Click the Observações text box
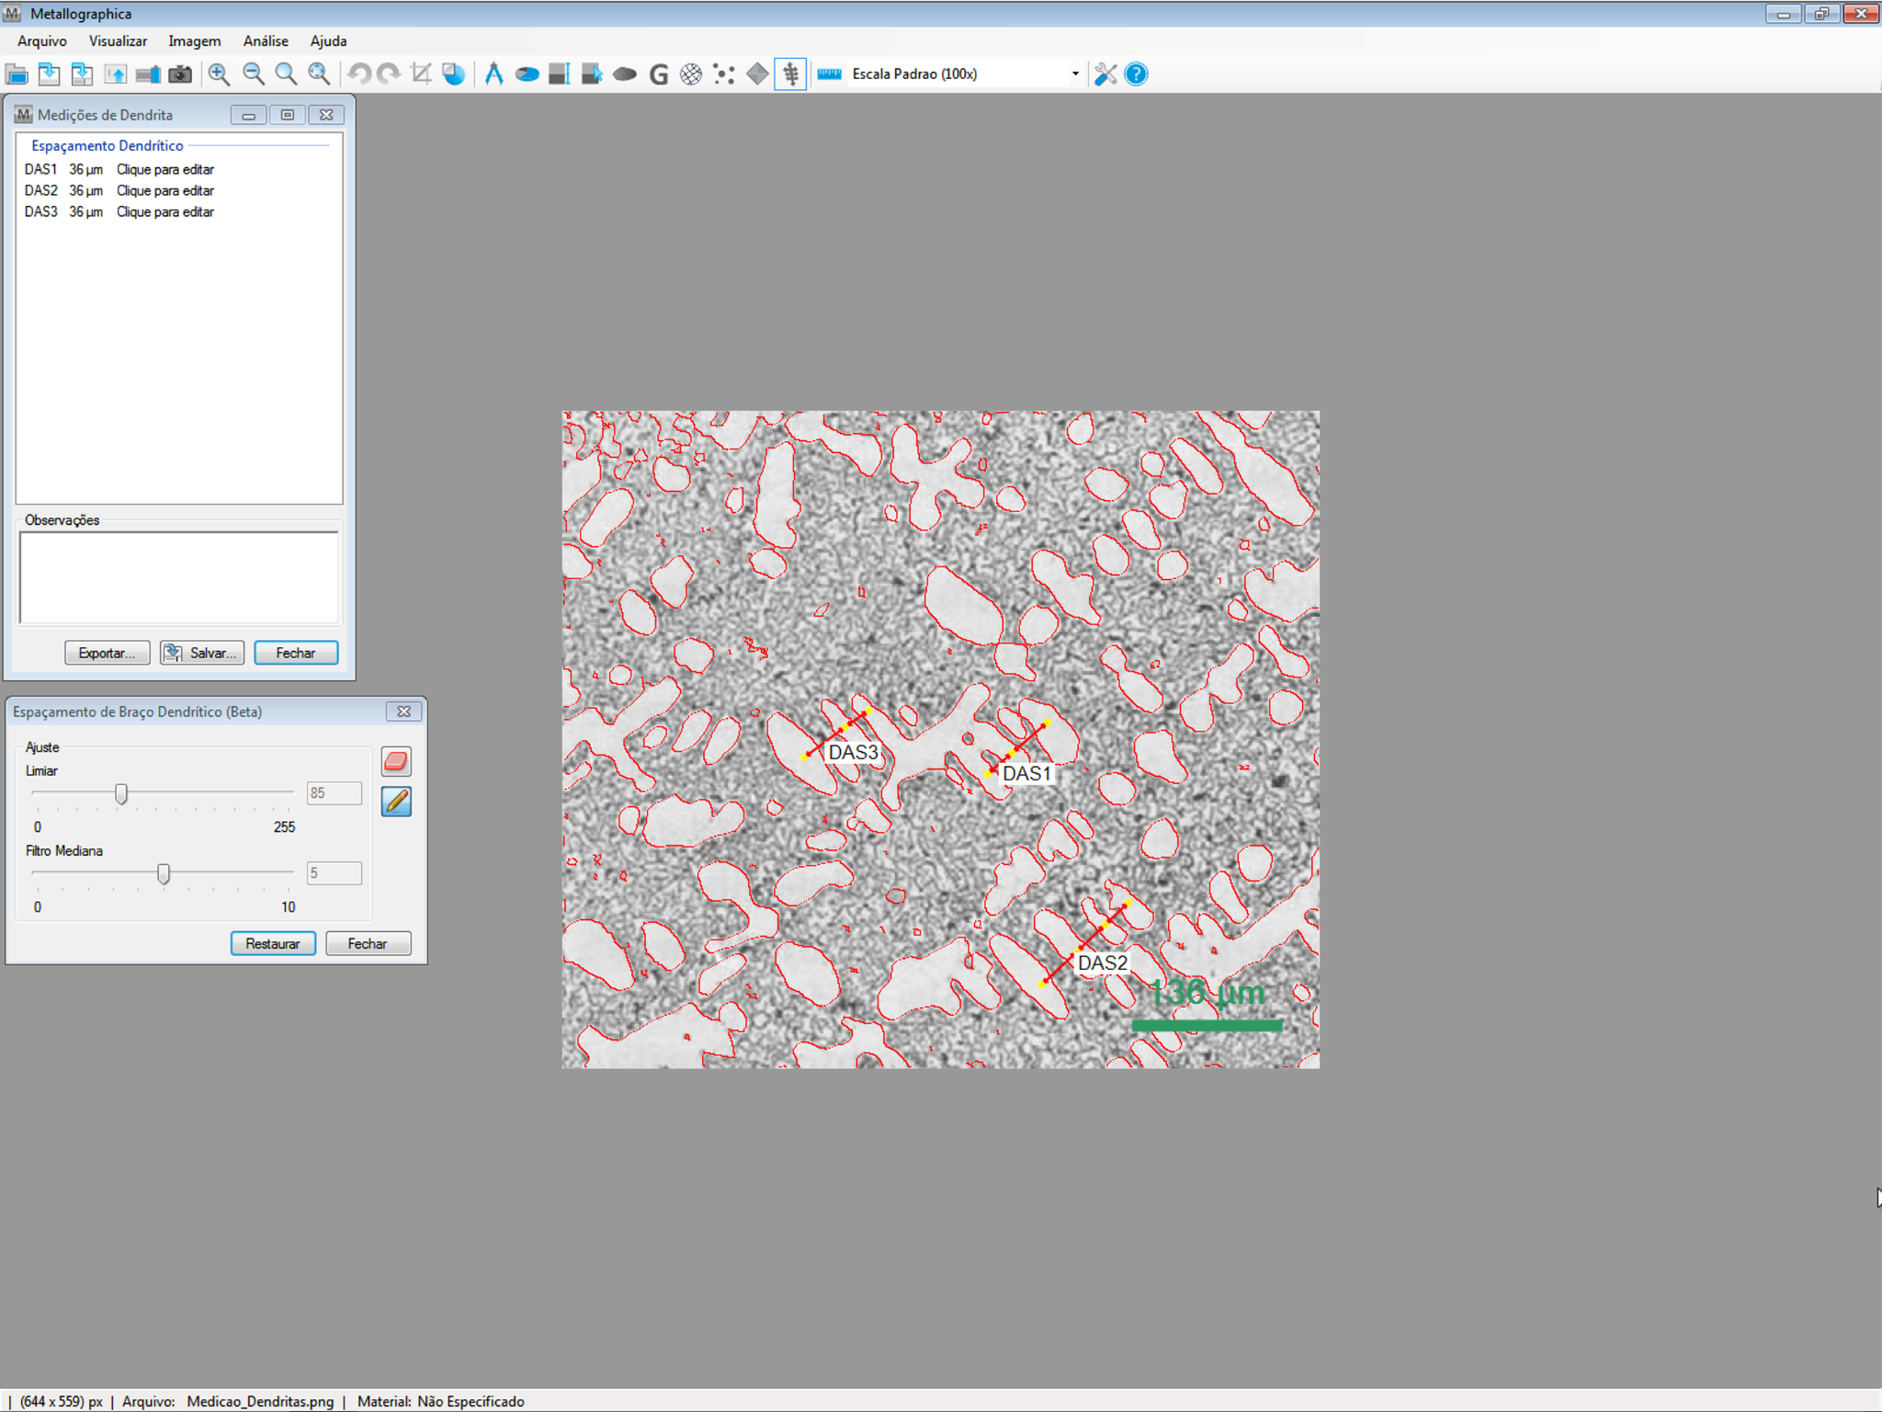Image resolution: width=1882 pixels, height=1412 pixels. coord(179,578)
